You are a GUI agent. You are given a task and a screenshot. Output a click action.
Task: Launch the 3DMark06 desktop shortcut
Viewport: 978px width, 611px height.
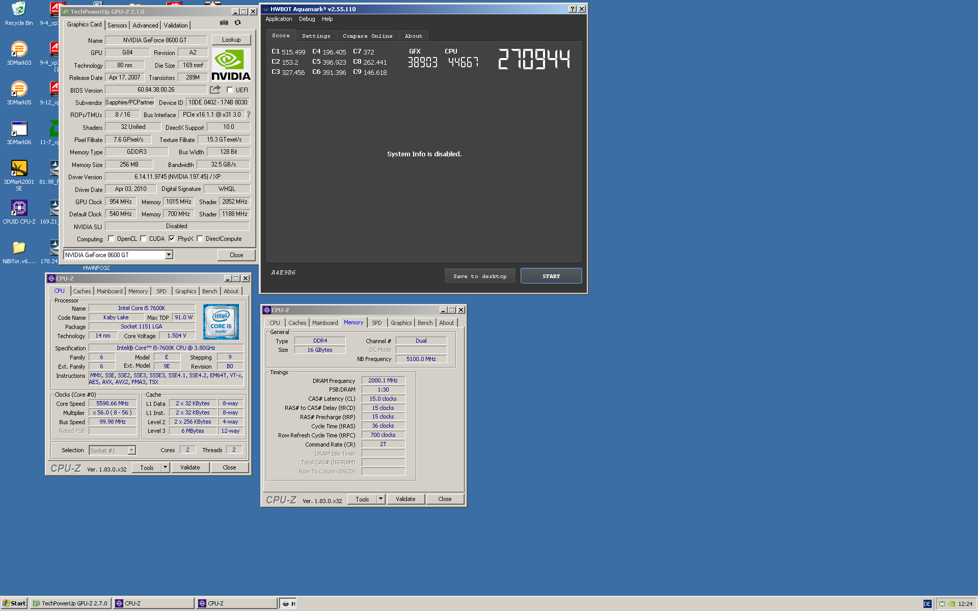[19, 132]
